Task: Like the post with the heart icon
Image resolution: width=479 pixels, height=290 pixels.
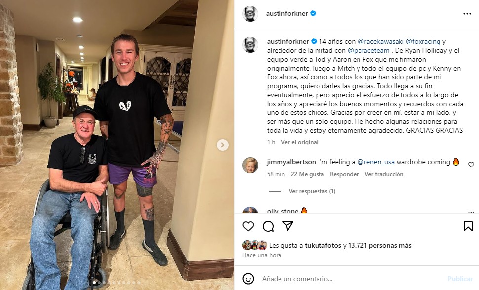Action: point(248,226)
